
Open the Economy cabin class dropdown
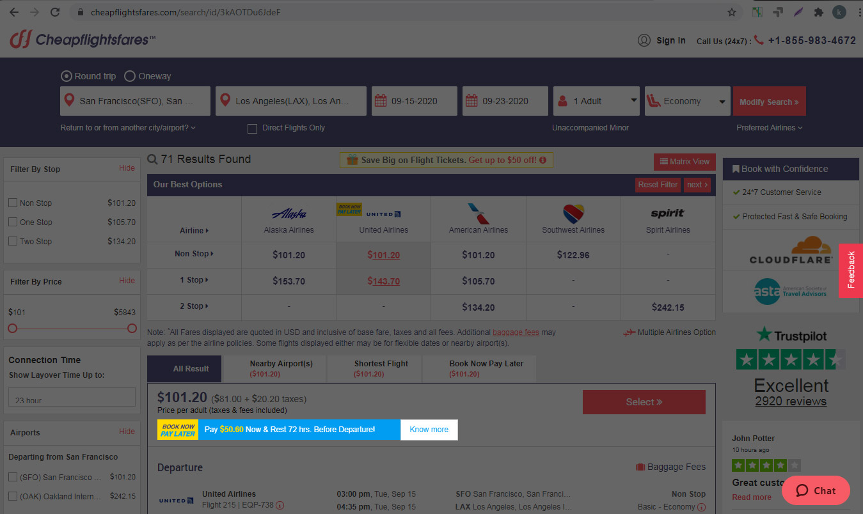click(x=688, y=101)
